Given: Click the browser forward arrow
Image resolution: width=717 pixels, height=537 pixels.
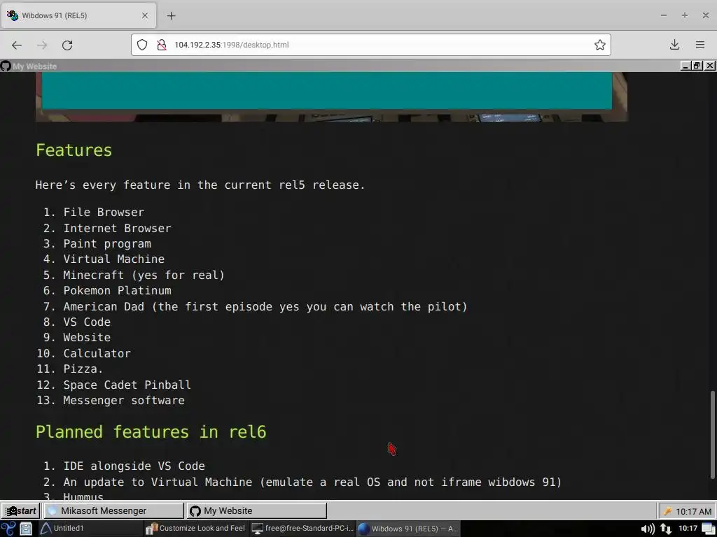Looking at the screenshot, I should click(42, 45).
